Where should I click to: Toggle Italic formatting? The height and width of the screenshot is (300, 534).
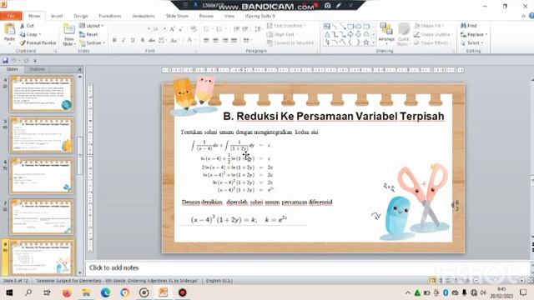click(123, 40)
